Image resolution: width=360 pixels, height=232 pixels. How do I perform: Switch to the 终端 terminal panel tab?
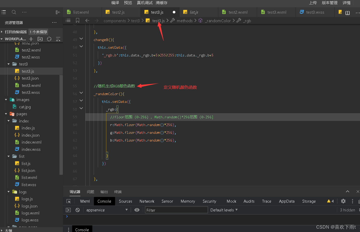click(x=118, y=192)
